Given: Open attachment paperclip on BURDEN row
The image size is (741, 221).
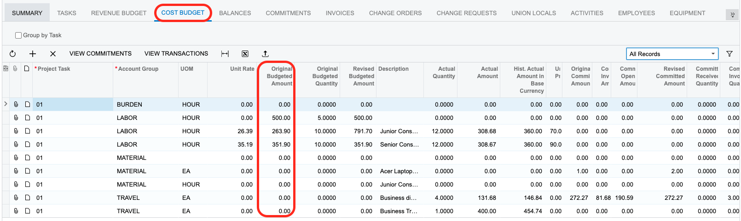Looking at the screenshot, I should (x=16, y=104).
